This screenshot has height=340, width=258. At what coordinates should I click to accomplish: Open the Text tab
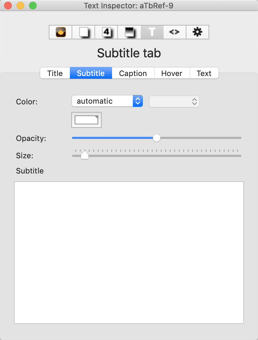pos(204,73)
